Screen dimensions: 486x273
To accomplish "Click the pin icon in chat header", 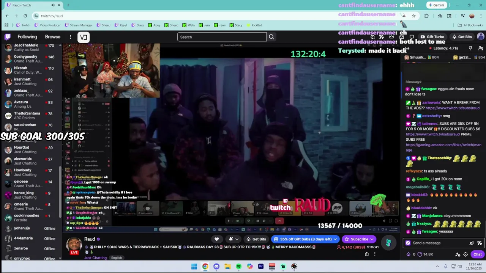I will click(470, 49).
